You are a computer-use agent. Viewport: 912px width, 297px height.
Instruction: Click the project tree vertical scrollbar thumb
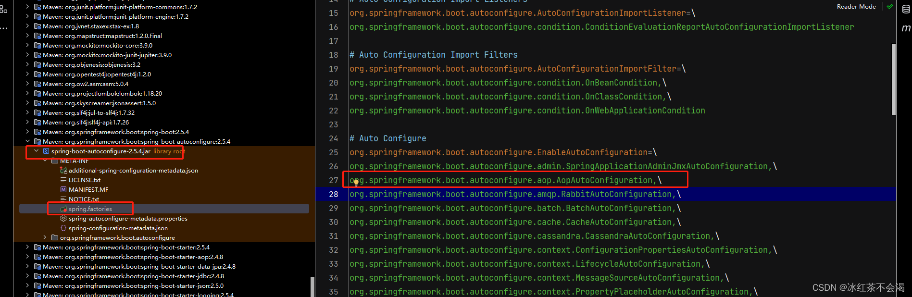point(312,286)
